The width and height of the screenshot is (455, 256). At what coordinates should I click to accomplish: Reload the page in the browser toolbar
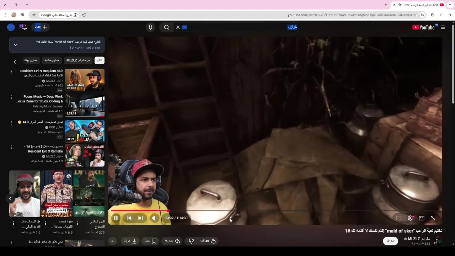(433, 15)
